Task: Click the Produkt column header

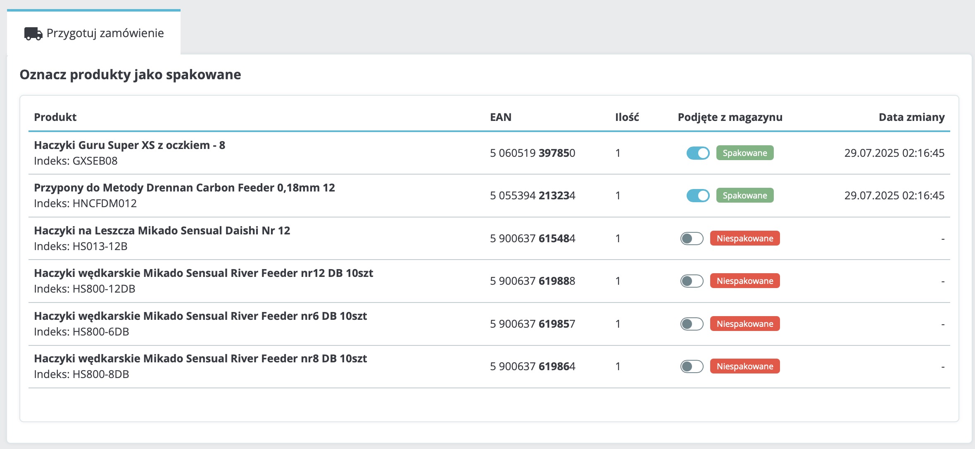Action: [x=55, y=117]
